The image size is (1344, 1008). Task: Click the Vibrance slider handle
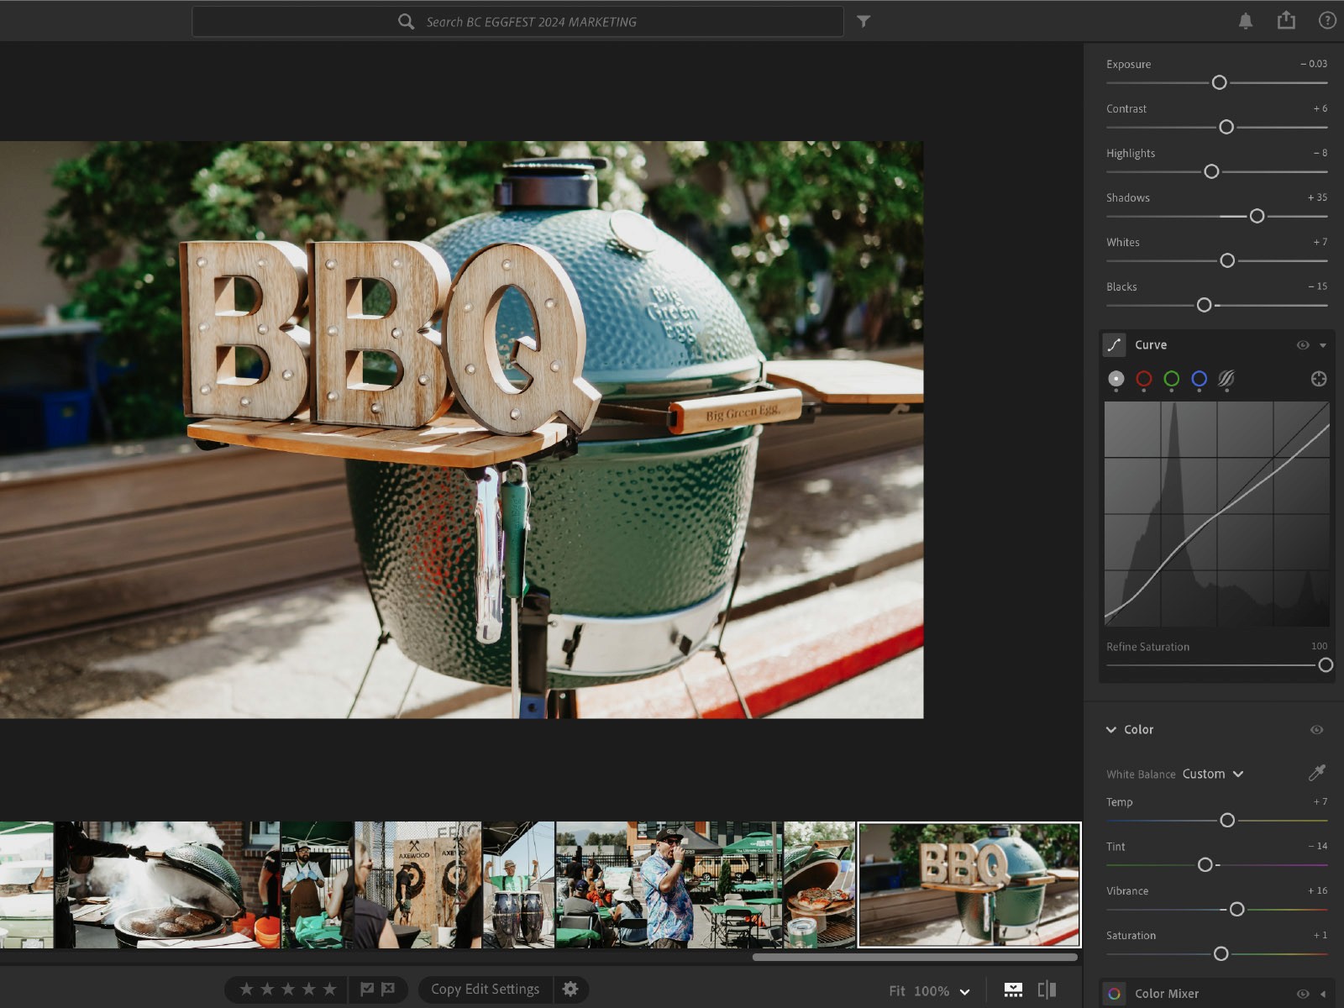[x=1237, y=909]
